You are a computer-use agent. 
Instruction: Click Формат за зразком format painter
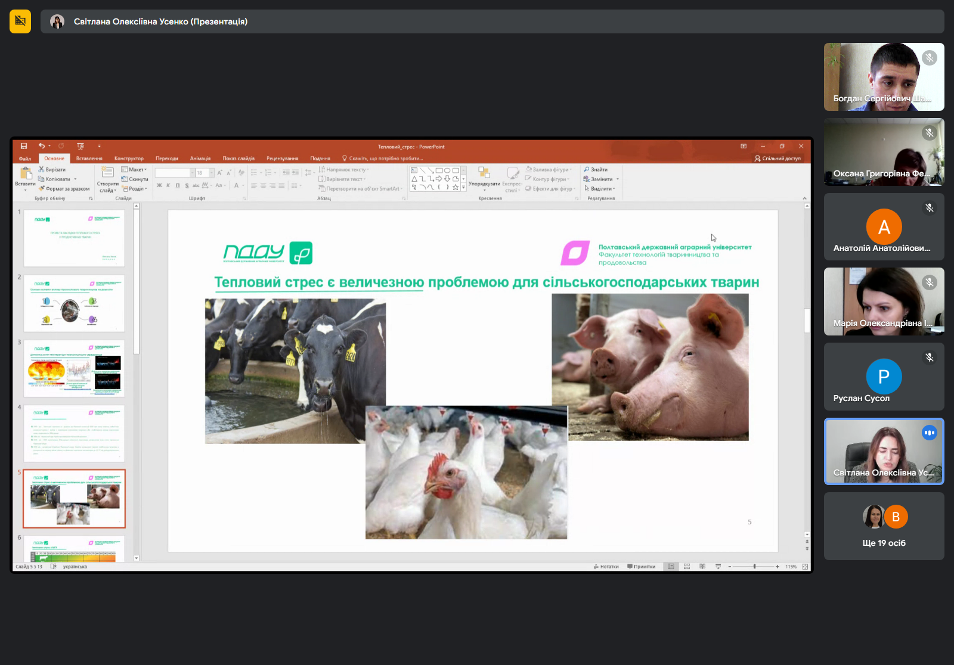pos(64,188)
